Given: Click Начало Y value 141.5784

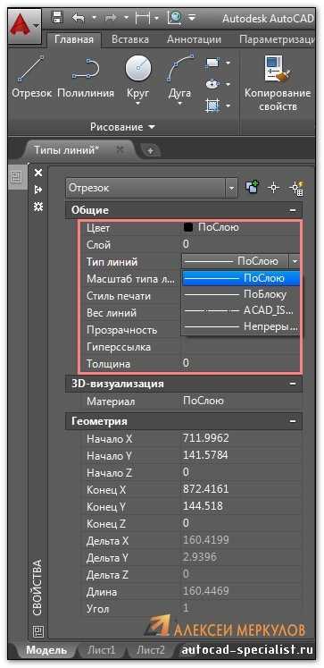Looking at the screenshot, I should tap(205, 455).
